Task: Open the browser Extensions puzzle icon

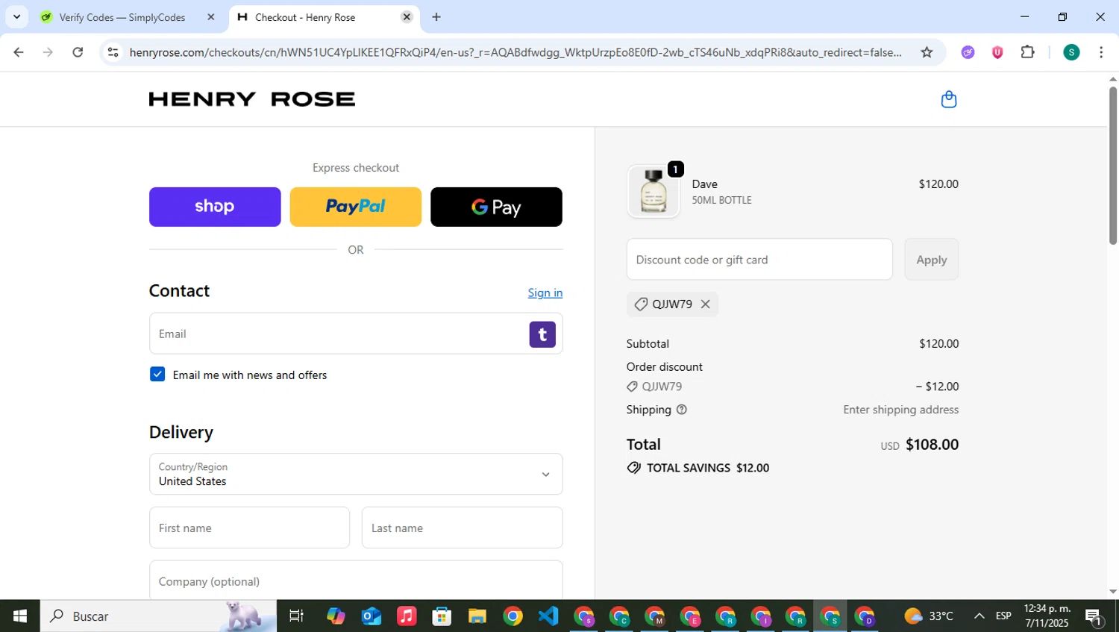Action: (1027, 52)
